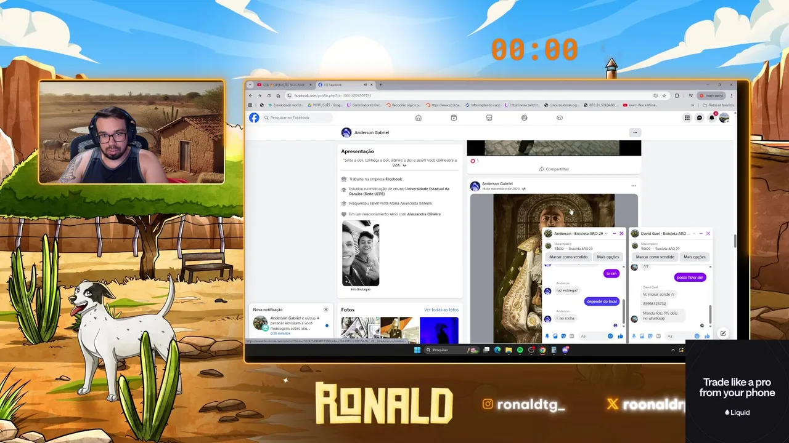Open the blue silhouette photo thumbnail
789x443 pixels.
439,330
